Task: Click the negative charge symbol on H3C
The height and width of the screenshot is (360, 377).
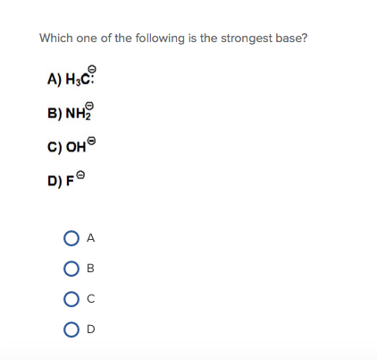Action: [93, 69]
